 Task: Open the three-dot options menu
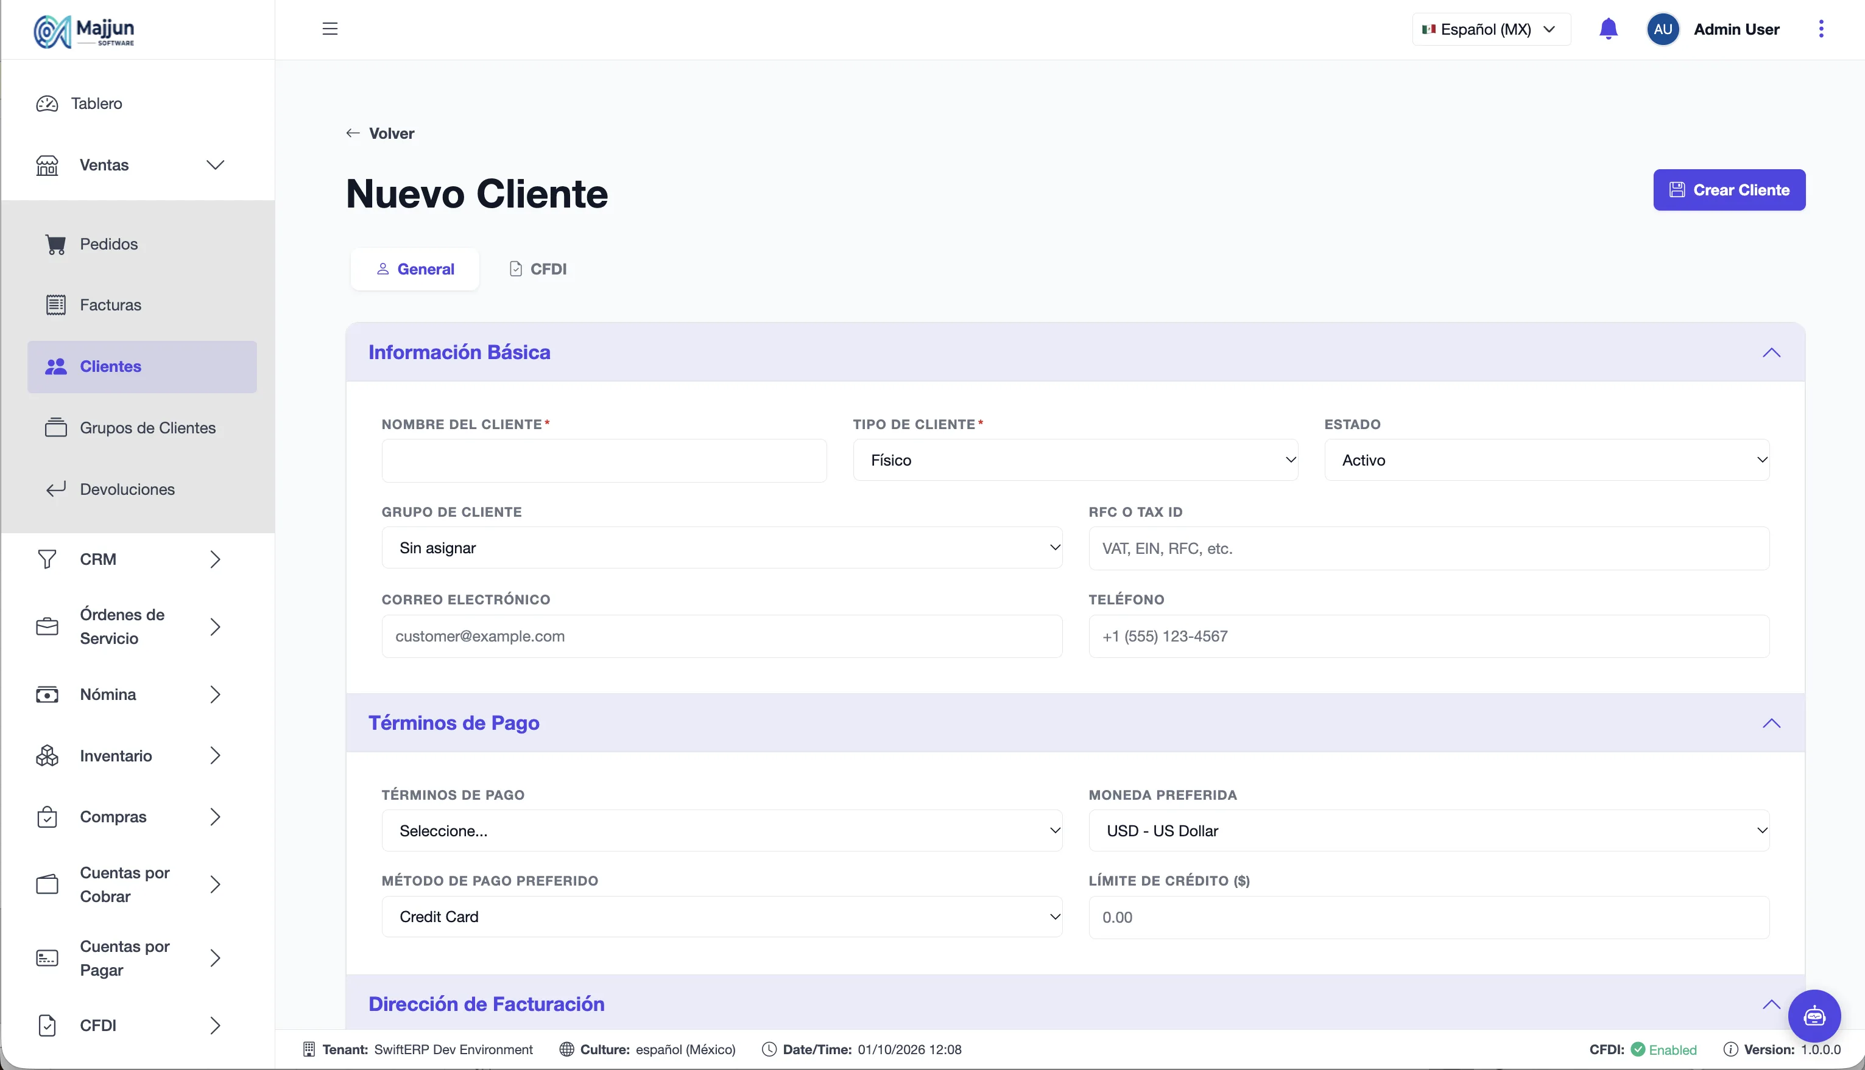pos(1821,29)
